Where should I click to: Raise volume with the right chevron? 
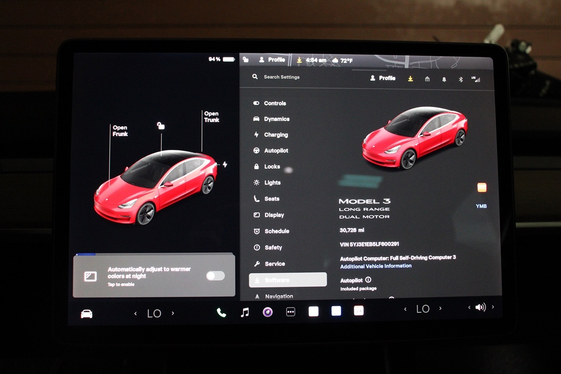click(493, 307)
